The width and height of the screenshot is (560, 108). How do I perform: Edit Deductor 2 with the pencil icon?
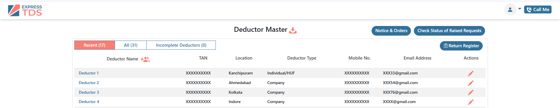(x=471, y=83)
